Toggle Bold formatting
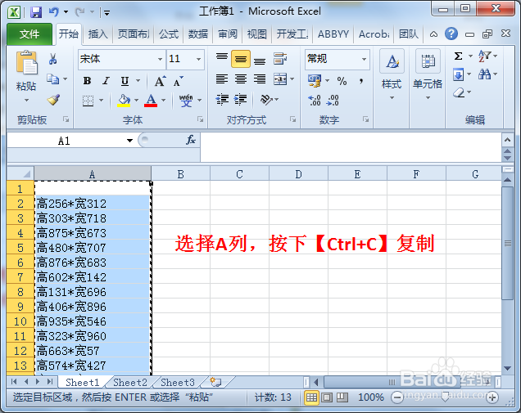Screen dimensions: 521x413 point(88,81)
